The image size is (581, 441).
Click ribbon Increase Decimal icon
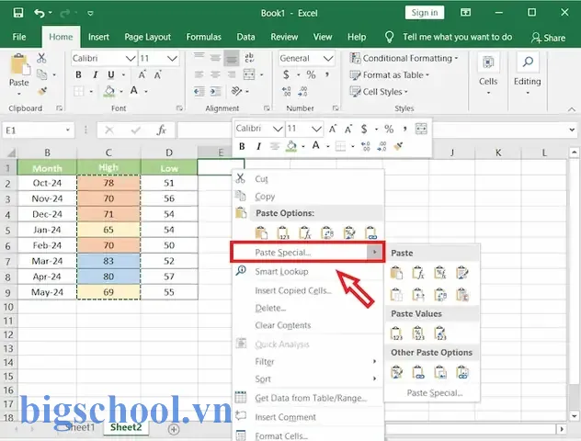pyautogui.click(x=286, y=91)
